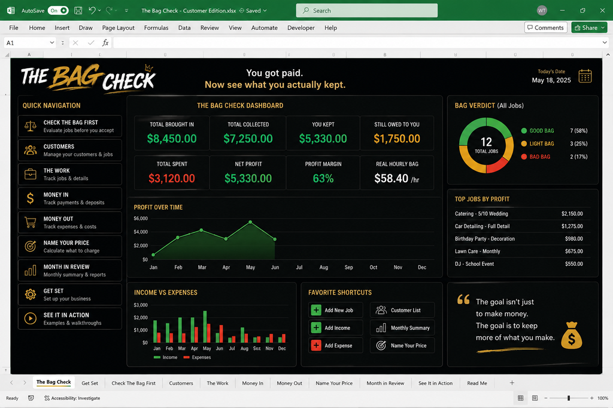Click next sheet navigation arrow
Screen dimensions: 613x408
[x=25, y=383]
